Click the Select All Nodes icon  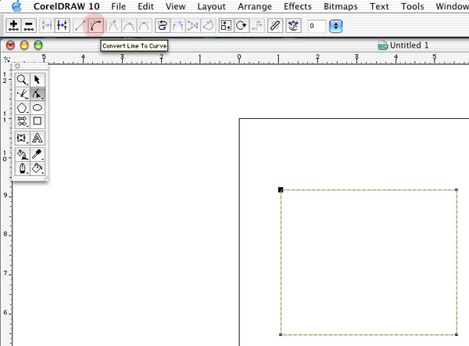pos(293,26)
